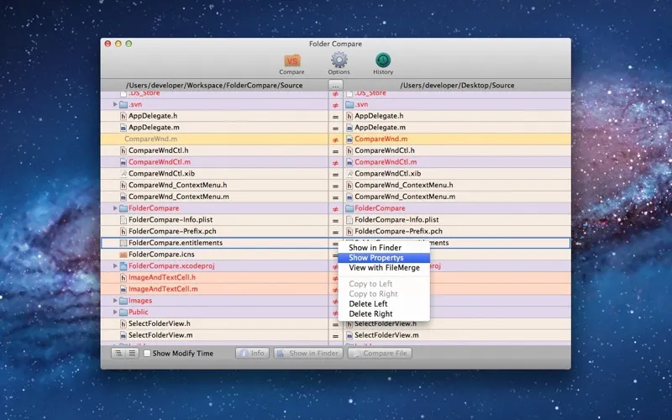
Task: Click the right .svn folder icon
Action: click(349, 104)
